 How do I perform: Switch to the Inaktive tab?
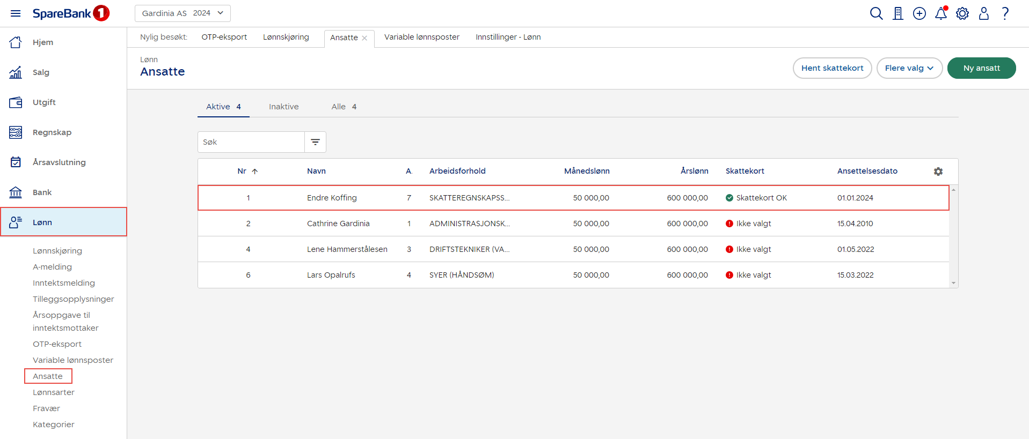coord(283,107)
